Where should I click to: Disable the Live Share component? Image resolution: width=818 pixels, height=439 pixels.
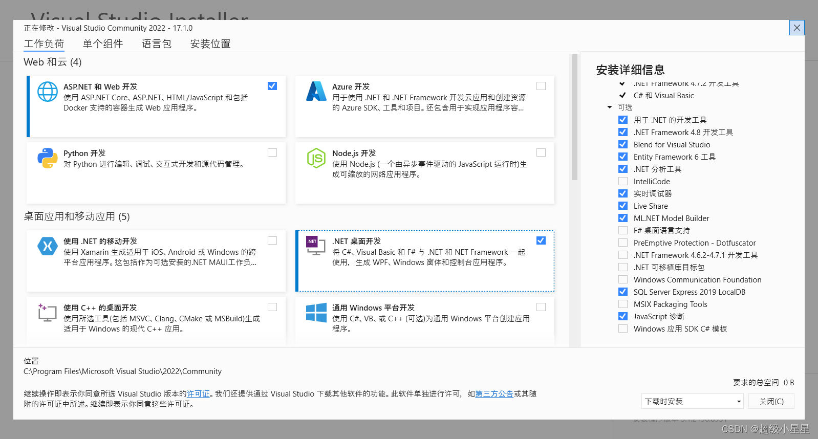623,206
